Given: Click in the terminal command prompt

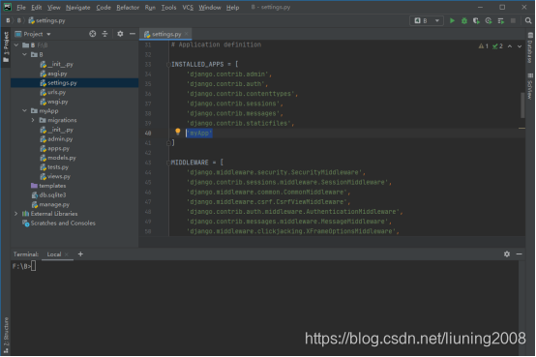Looking at the screenshot, I should click(34, 266).
